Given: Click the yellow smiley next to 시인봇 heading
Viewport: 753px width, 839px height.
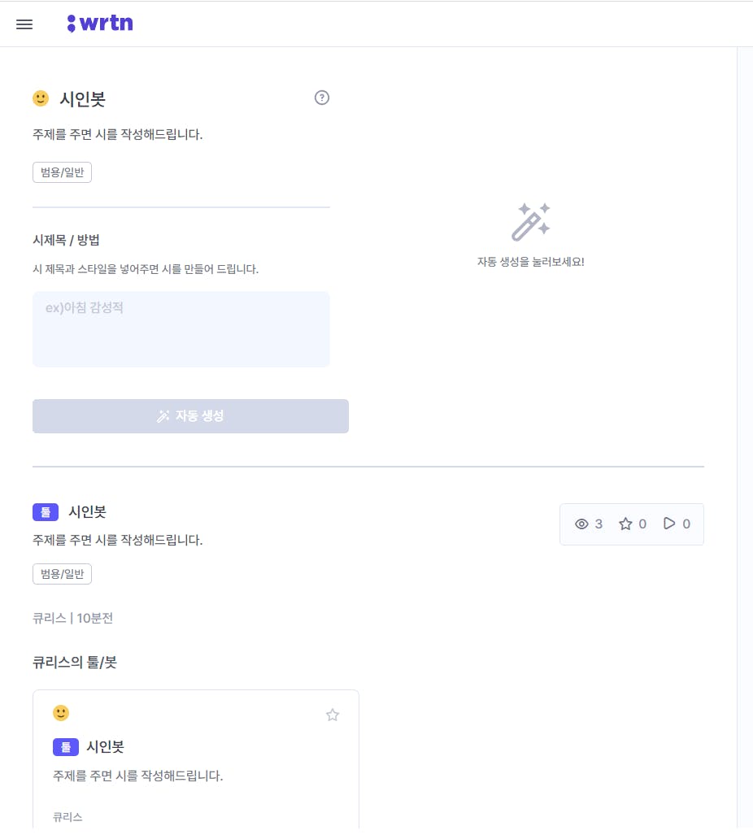Looking at the screenshot, I should coord(41,98).
